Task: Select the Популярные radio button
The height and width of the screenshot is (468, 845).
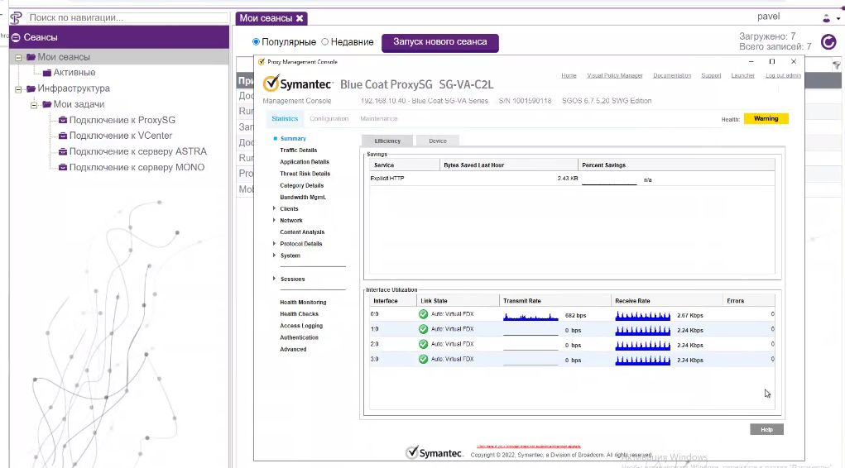Action: click(x=257, y=42)
